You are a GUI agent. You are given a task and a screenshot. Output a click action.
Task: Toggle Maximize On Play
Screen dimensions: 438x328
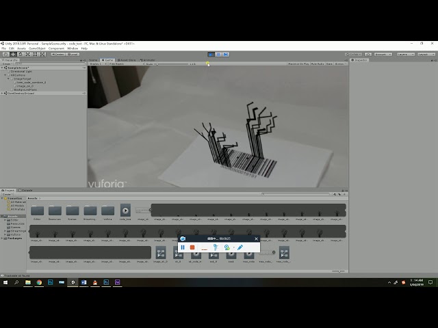point(298,64)
